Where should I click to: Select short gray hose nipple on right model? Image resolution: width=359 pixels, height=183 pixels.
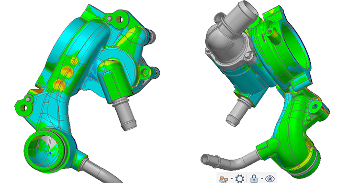tap(236, 113)
